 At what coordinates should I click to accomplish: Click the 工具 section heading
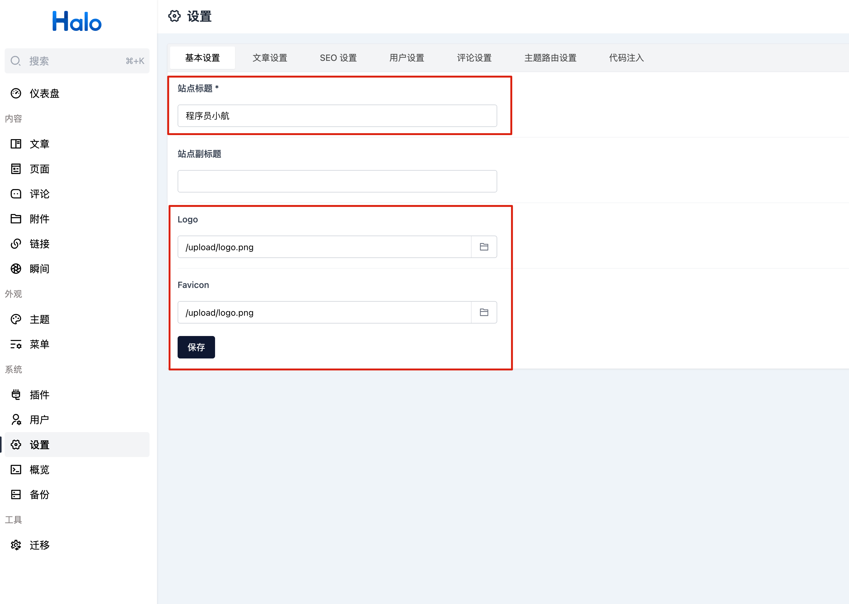tap(13, 519)
